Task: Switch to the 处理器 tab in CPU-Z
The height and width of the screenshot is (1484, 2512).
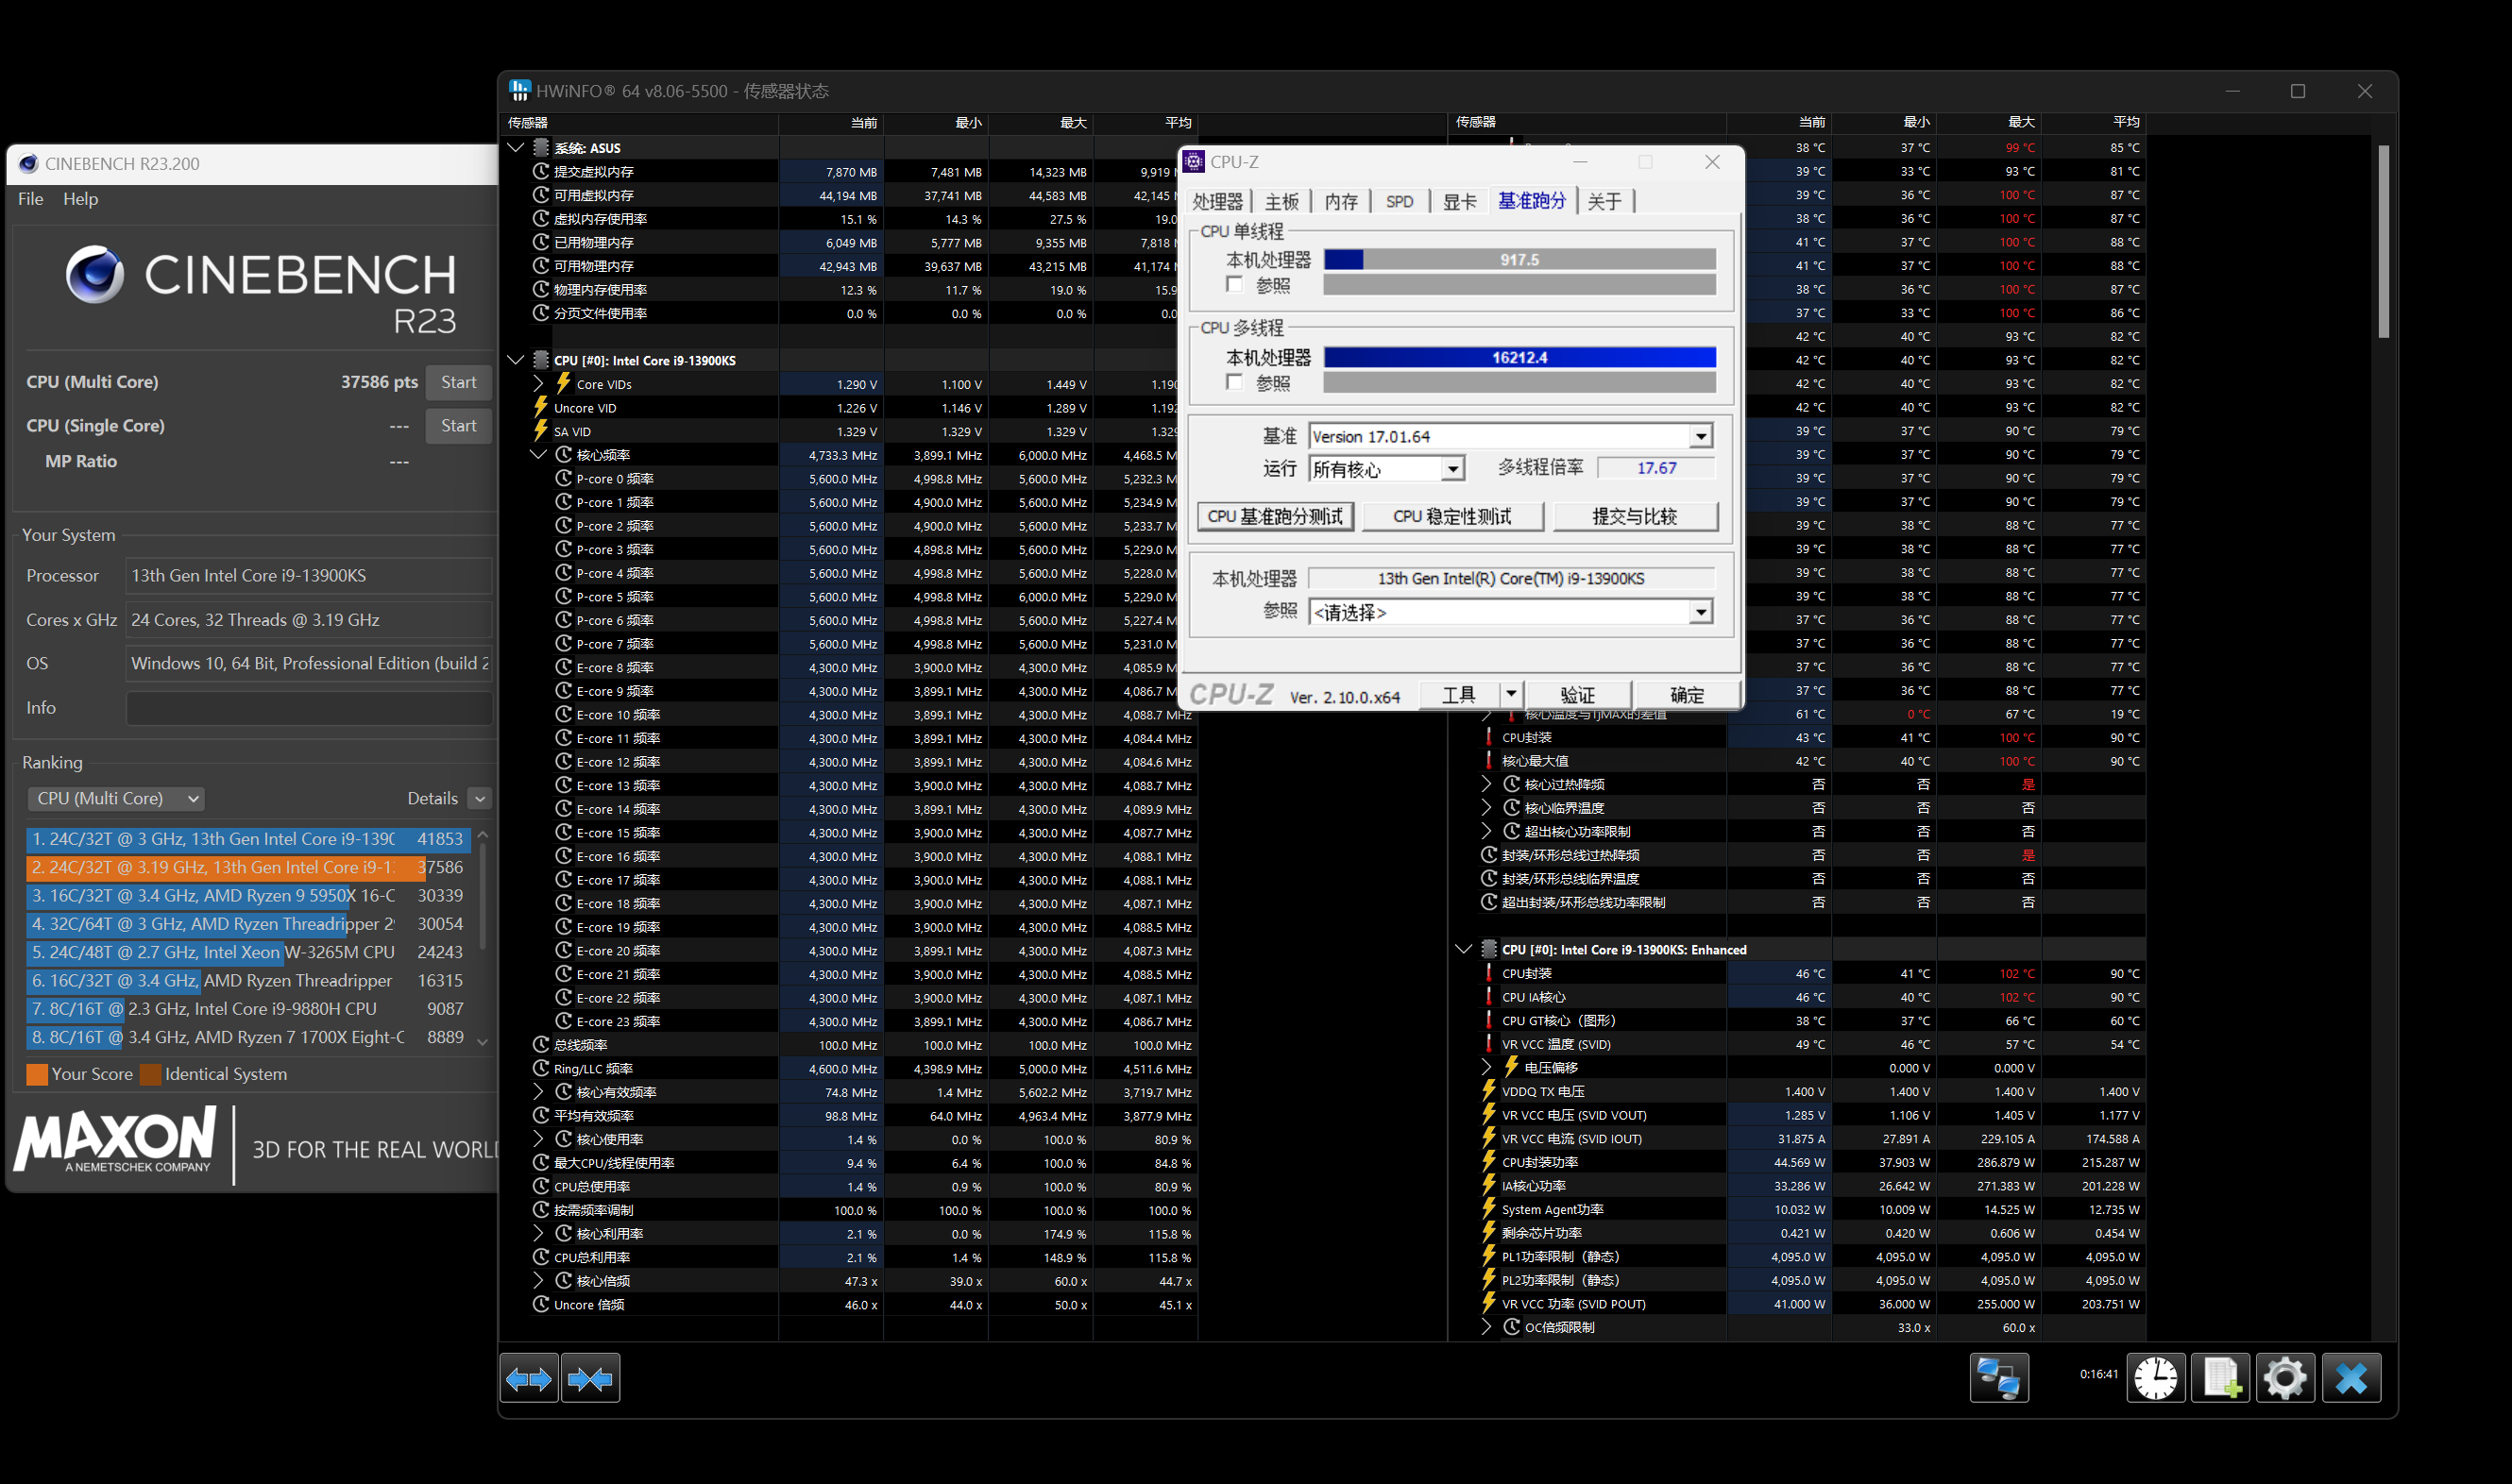Action: (x=1217, y=202)
